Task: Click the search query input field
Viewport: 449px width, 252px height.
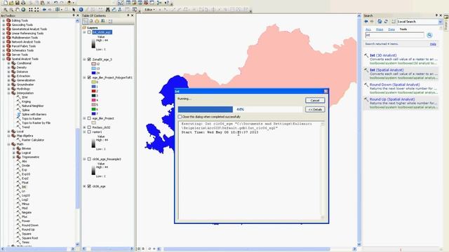Action: (x=394, y=35)
